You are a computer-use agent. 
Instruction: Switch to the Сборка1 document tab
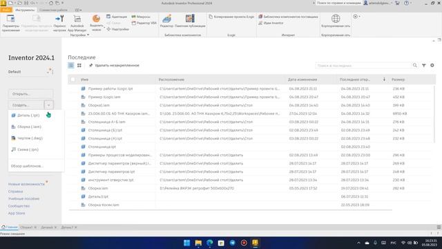[x=26, y=228]
